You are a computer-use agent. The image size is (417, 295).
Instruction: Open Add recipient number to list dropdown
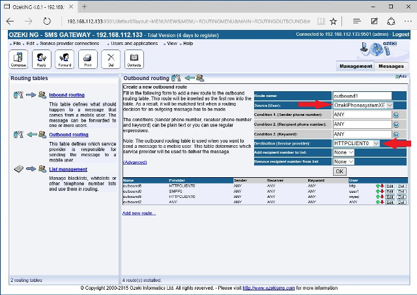pos(343,152)
